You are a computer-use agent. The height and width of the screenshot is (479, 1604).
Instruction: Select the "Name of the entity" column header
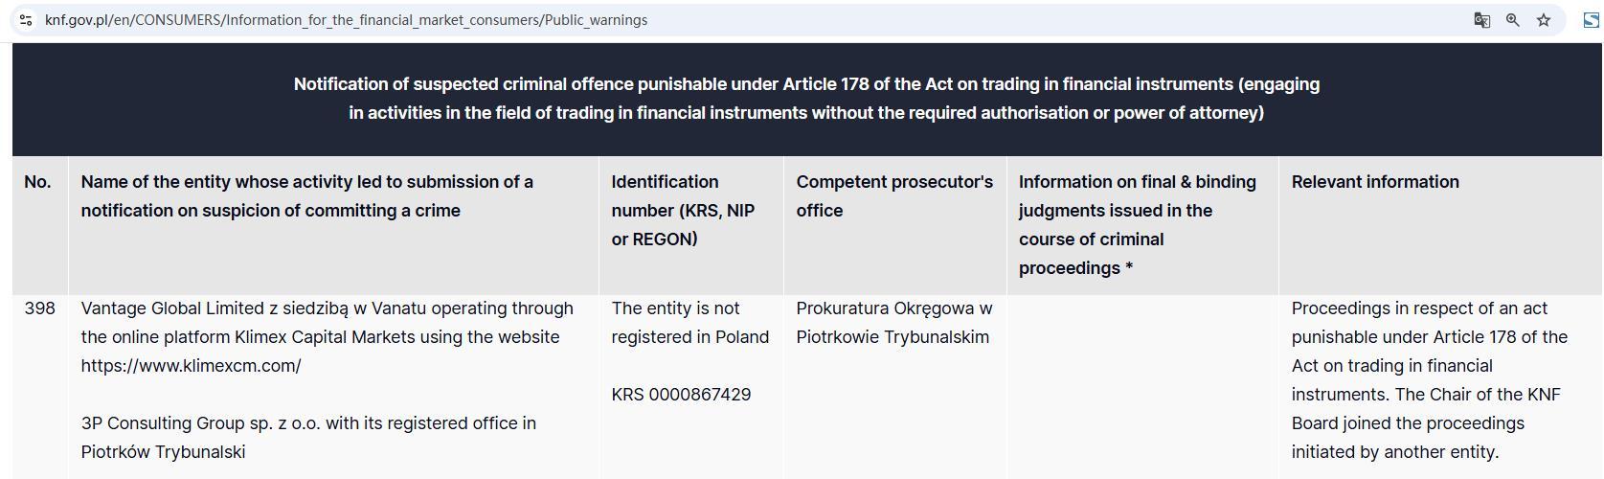(307, 196)
